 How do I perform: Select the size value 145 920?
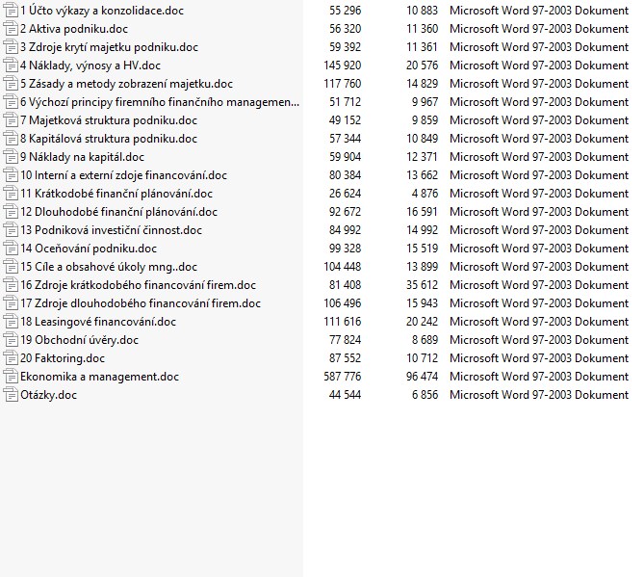click(343, 66)
